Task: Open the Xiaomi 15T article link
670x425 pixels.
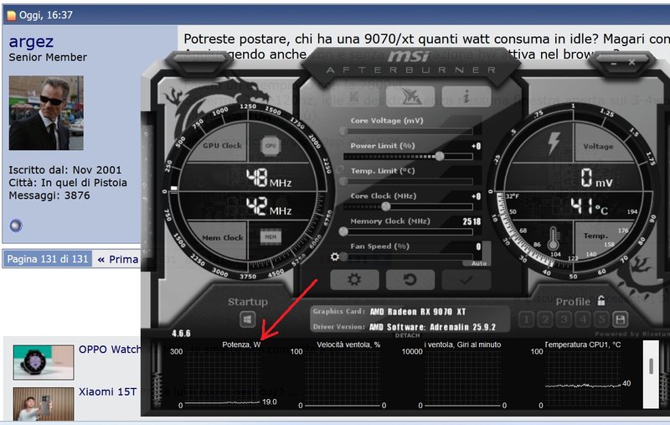Action: pyautogui.click(x=108, y=391)
